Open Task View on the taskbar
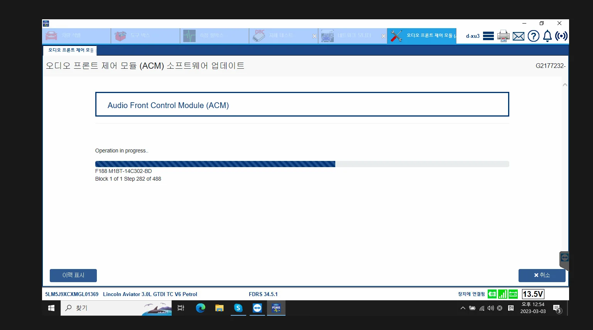The width and height of the screenshot is (593, 330). [x=181, y=308]
